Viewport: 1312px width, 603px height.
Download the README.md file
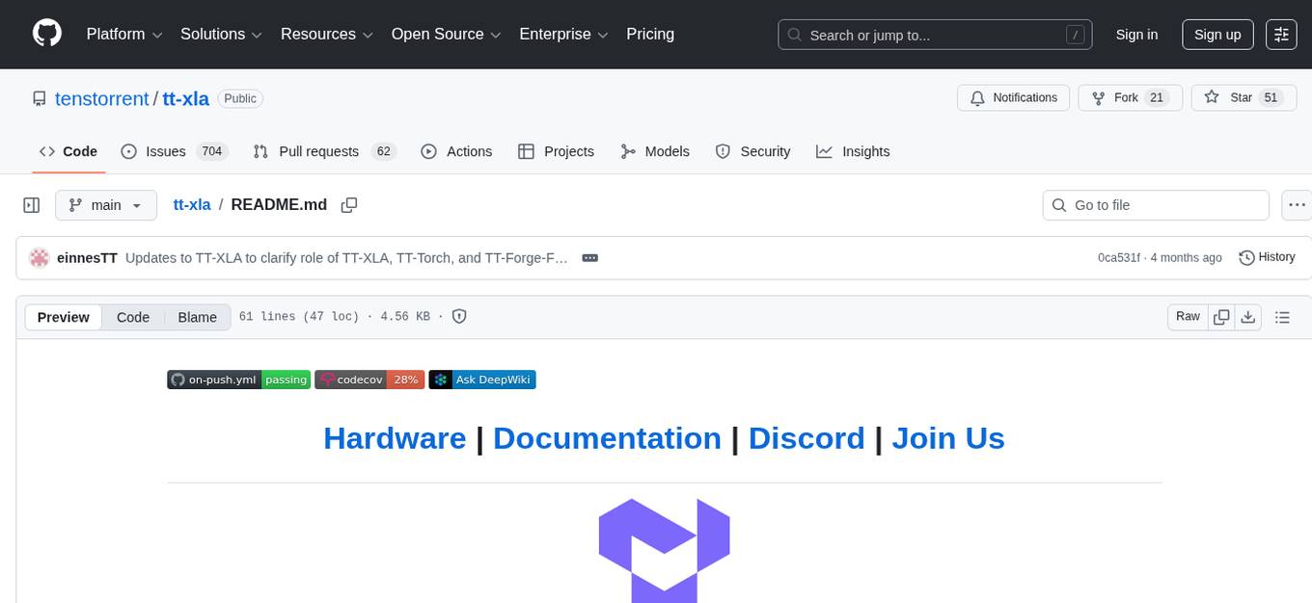[x=1248, y=316]
